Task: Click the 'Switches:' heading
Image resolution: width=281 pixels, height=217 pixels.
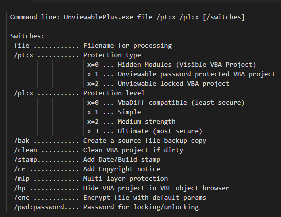Action: pyautogui.click(x=27, y=36)
